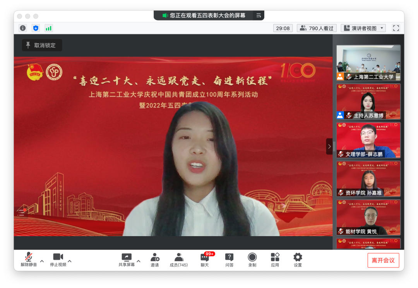Open Settings (设置) gear icon
418x288 pixels.
click(x=298, y=260)
